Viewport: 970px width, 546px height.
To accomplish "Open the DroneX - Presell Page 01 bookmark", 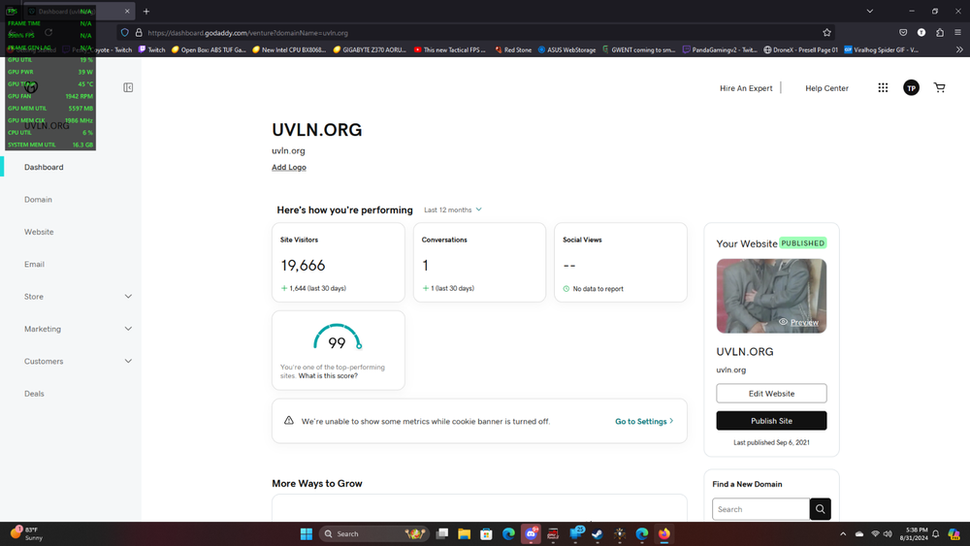I will click(x=801, y=50).
